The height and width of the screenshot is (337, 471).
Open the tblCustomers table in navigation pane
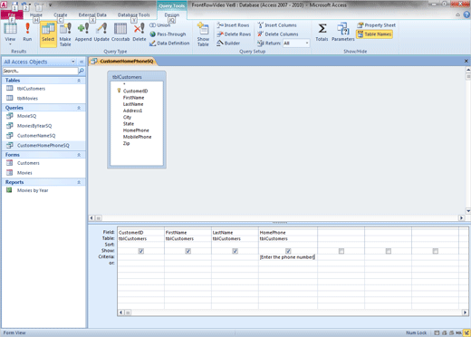[x=31, y=89]
